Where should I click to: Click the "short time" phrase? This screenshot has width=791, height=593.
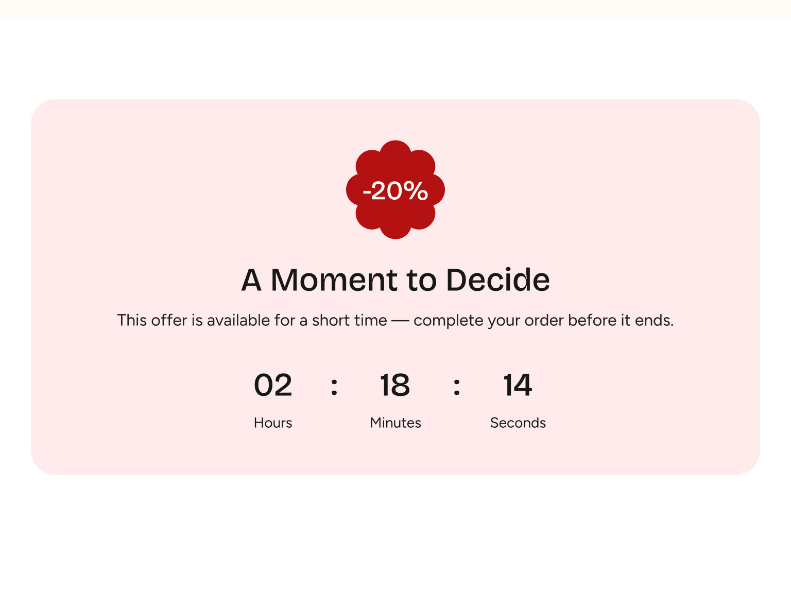coord(349,320)
